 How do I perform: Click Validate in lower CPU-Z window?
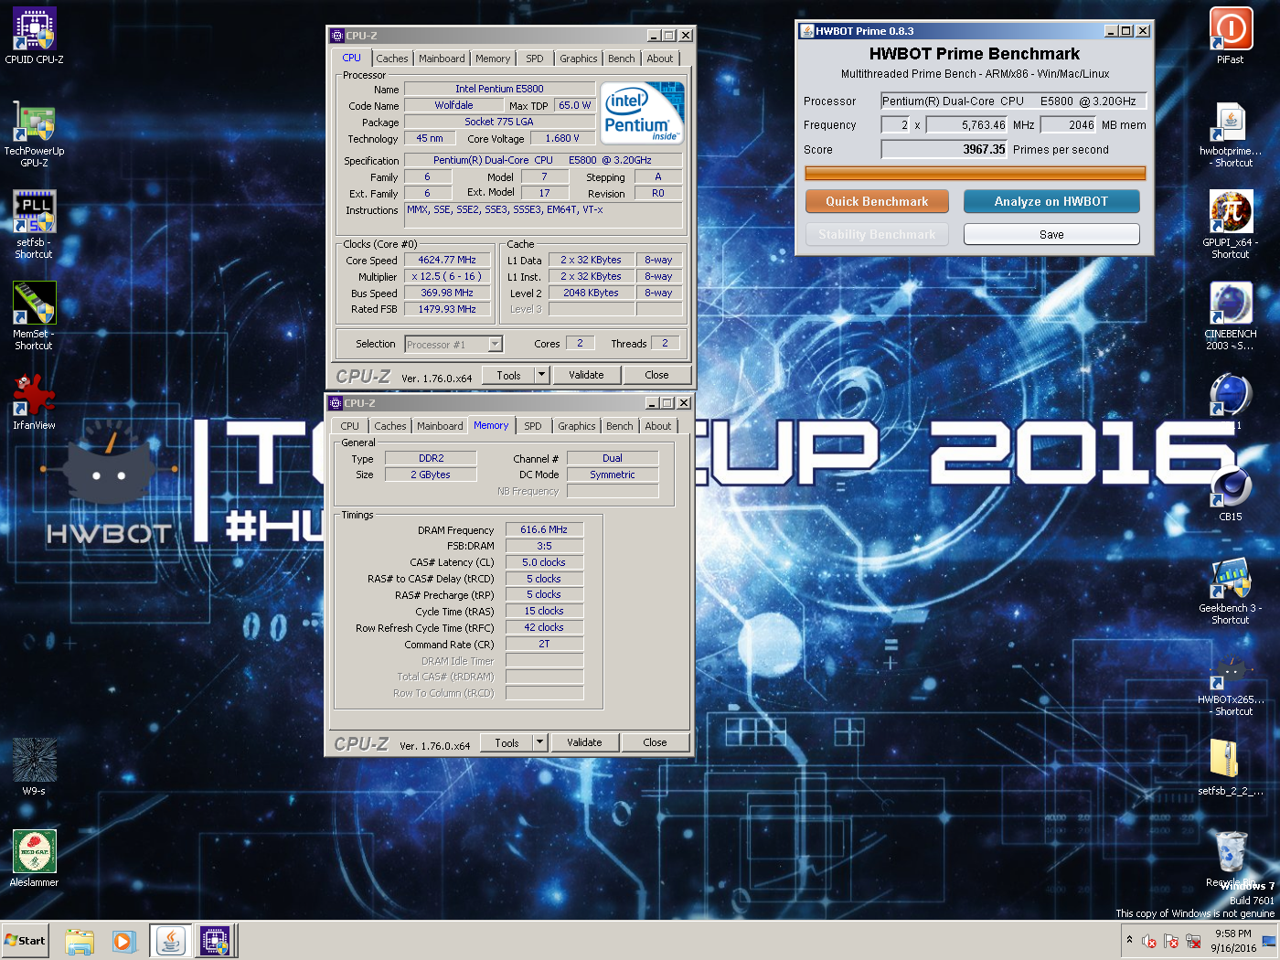584,742
